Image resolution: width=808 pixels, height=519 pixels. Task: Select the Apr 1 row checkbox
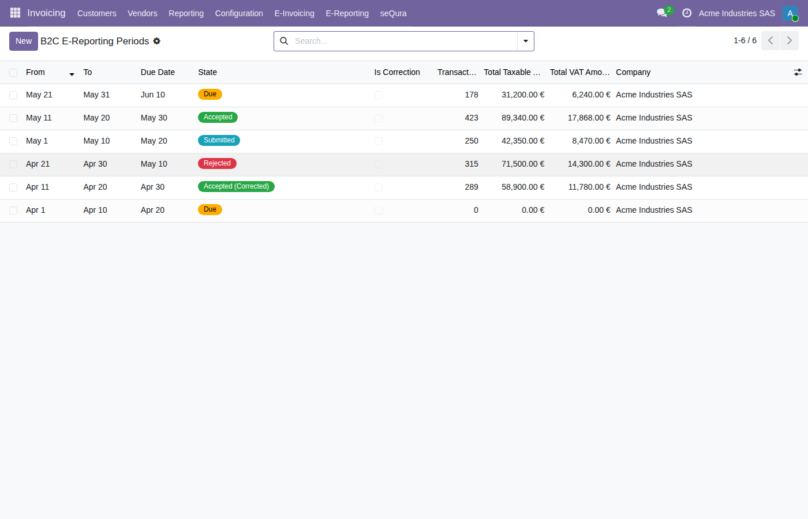13,210
